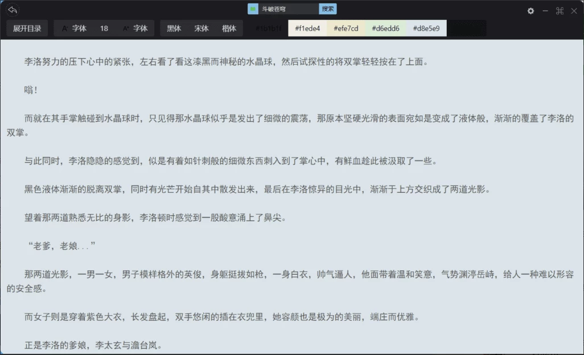Click the green book icon beside search box
Image resolution: width=584 pixels, height=355 pixels.
pyautogui.click(x=253, y=9)
